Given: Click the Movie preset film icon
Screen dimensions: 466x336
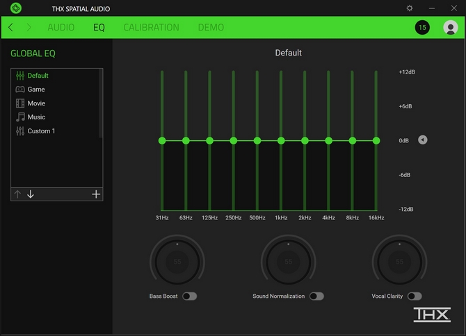Looking at the screenshot, I should pyautogui.click(x=20, y=103).
